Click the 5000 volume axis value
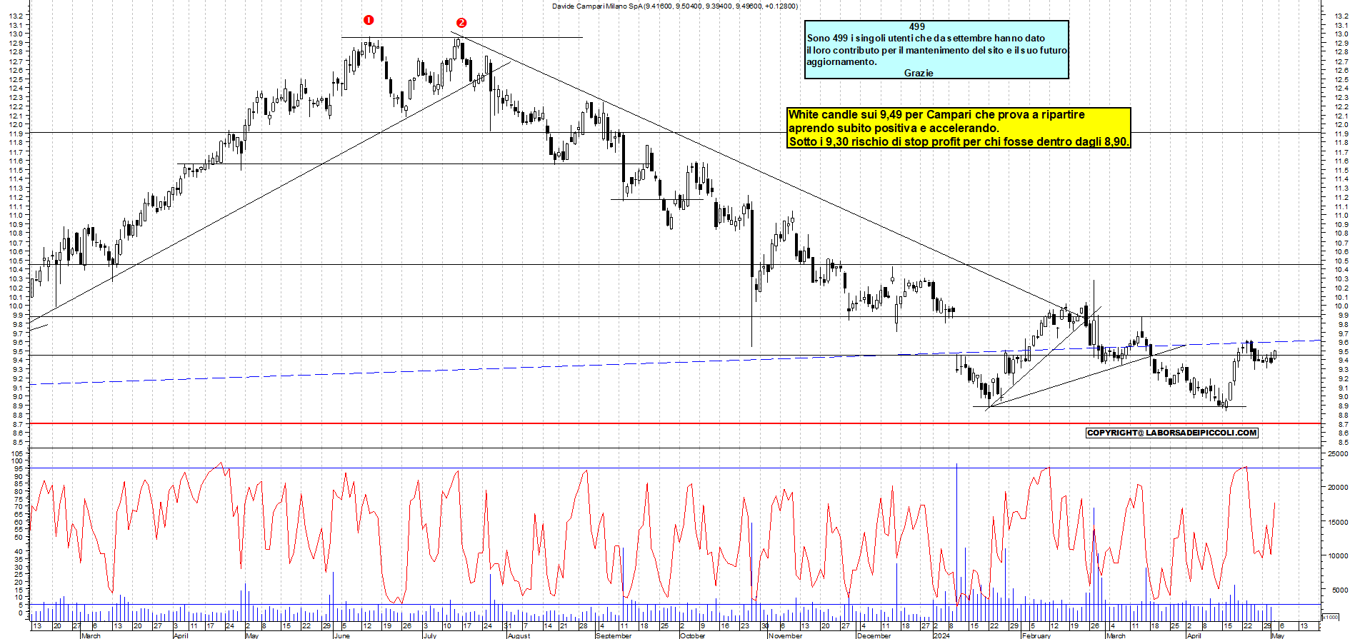This screenshot has height=639, width=1350. coord(1339,590)
